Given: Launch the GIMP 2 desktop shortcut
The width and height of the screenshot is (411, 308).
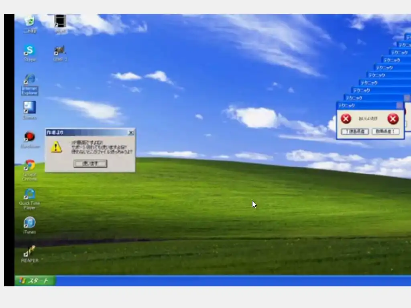Looking at the screenshot, I should [x=60, y=53].
